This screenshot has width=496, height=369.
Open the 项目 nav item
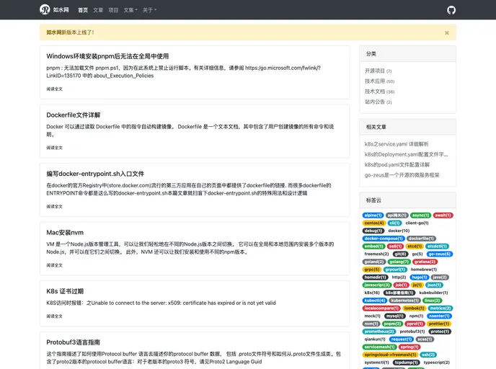(x=113, y=10)
